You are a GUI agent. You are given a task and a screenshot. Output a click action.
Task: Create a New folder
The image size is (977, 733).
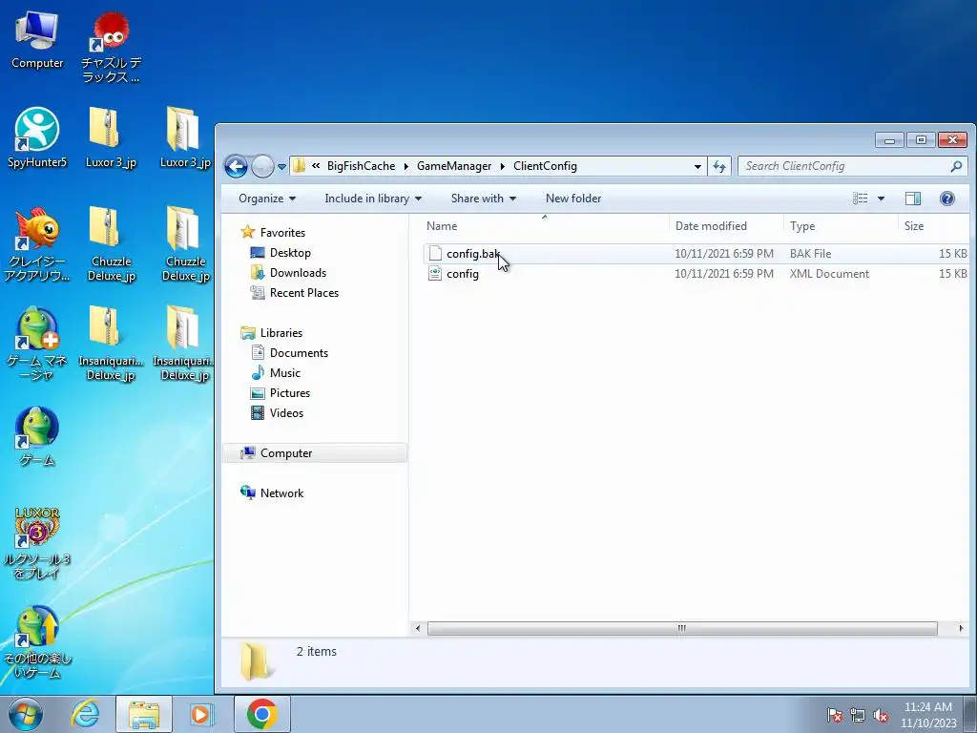573,199
